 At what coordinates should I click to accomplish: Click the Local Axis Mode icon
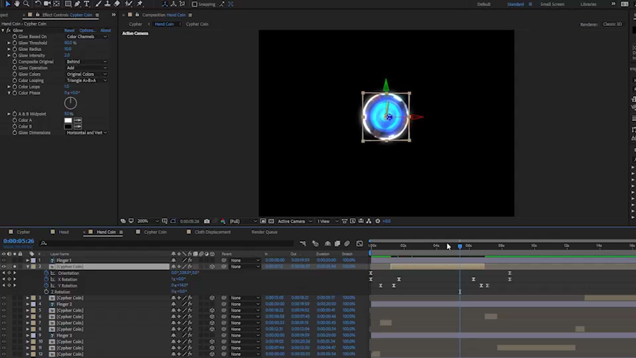pyautogui.click(x=165, y=4)
